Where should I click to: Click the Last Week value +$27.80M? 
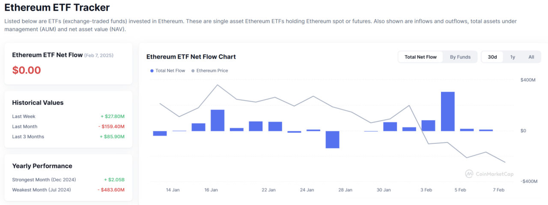pos(113,116)
